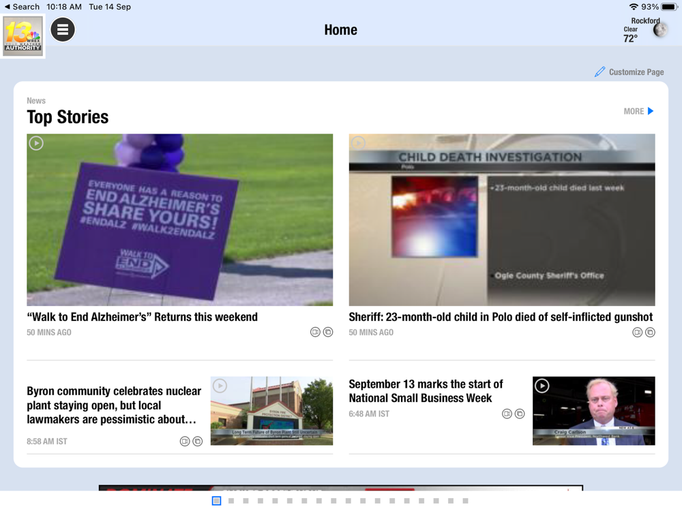The width and height of the screenshot is (682, 511).
Task: Tap the 13 WREX logo
Action: click(x=23, y=35)
